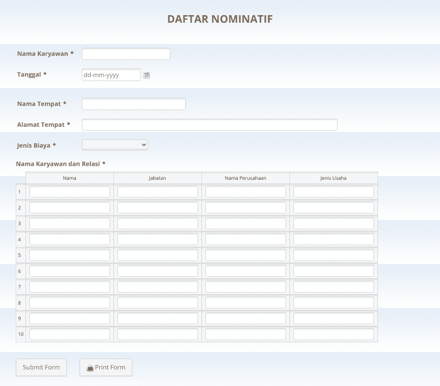This screenshot has height=386, width=440.
Task: Click the printer icon on Print Form
Action: pyautogui.click(x=89, y=367)
